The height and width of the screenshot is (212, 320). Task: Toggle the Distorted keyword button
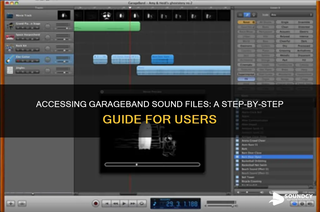[x=304, y=27]
